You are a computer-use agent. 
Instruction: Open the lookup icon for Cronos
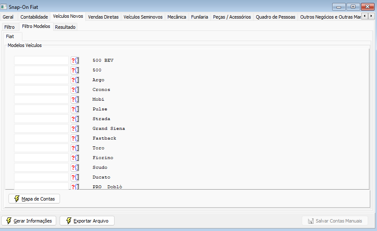click(75, 90)
